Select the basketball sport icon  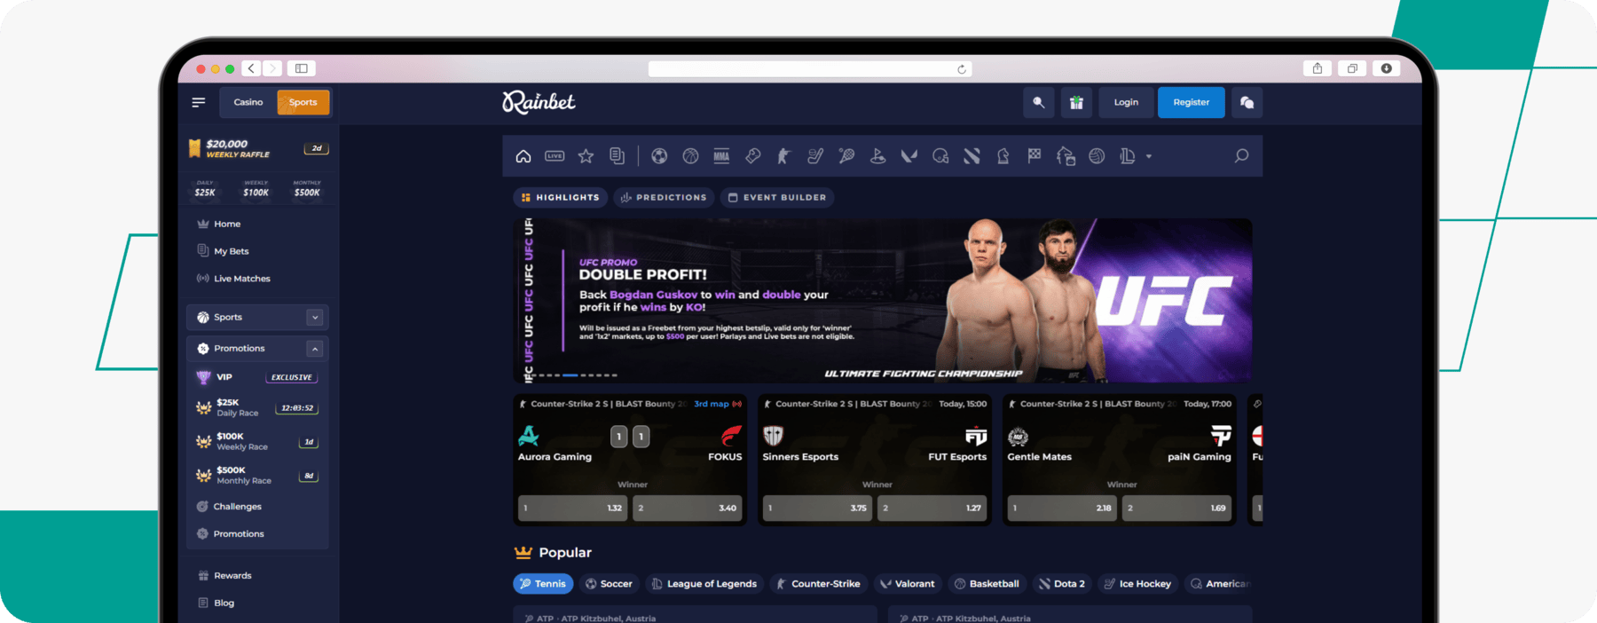pos(690,156)
